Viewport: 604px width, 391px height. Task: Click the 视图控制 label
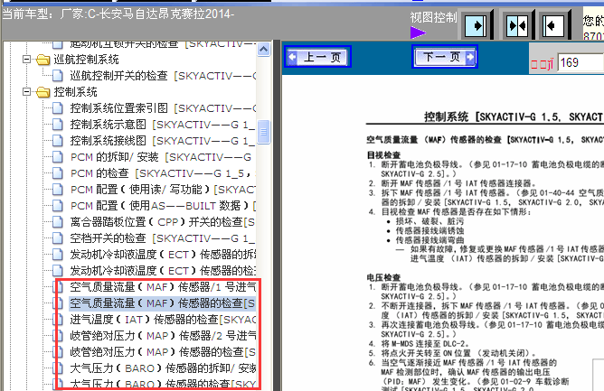[433, 17]
